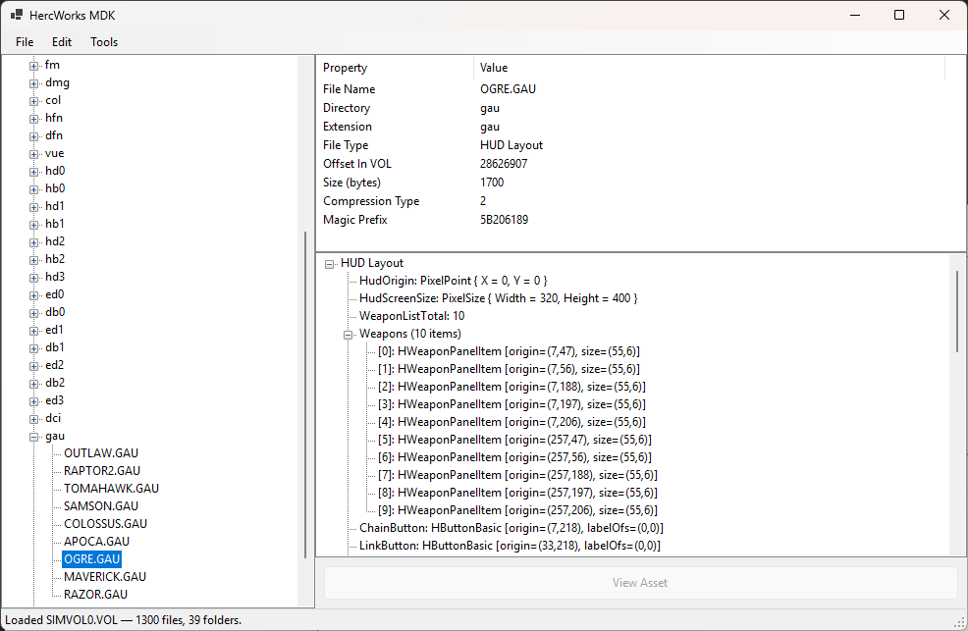The image size is (968, 631).
Task: Expand the ed3 folder node
Action: click(x=34, y=401)
